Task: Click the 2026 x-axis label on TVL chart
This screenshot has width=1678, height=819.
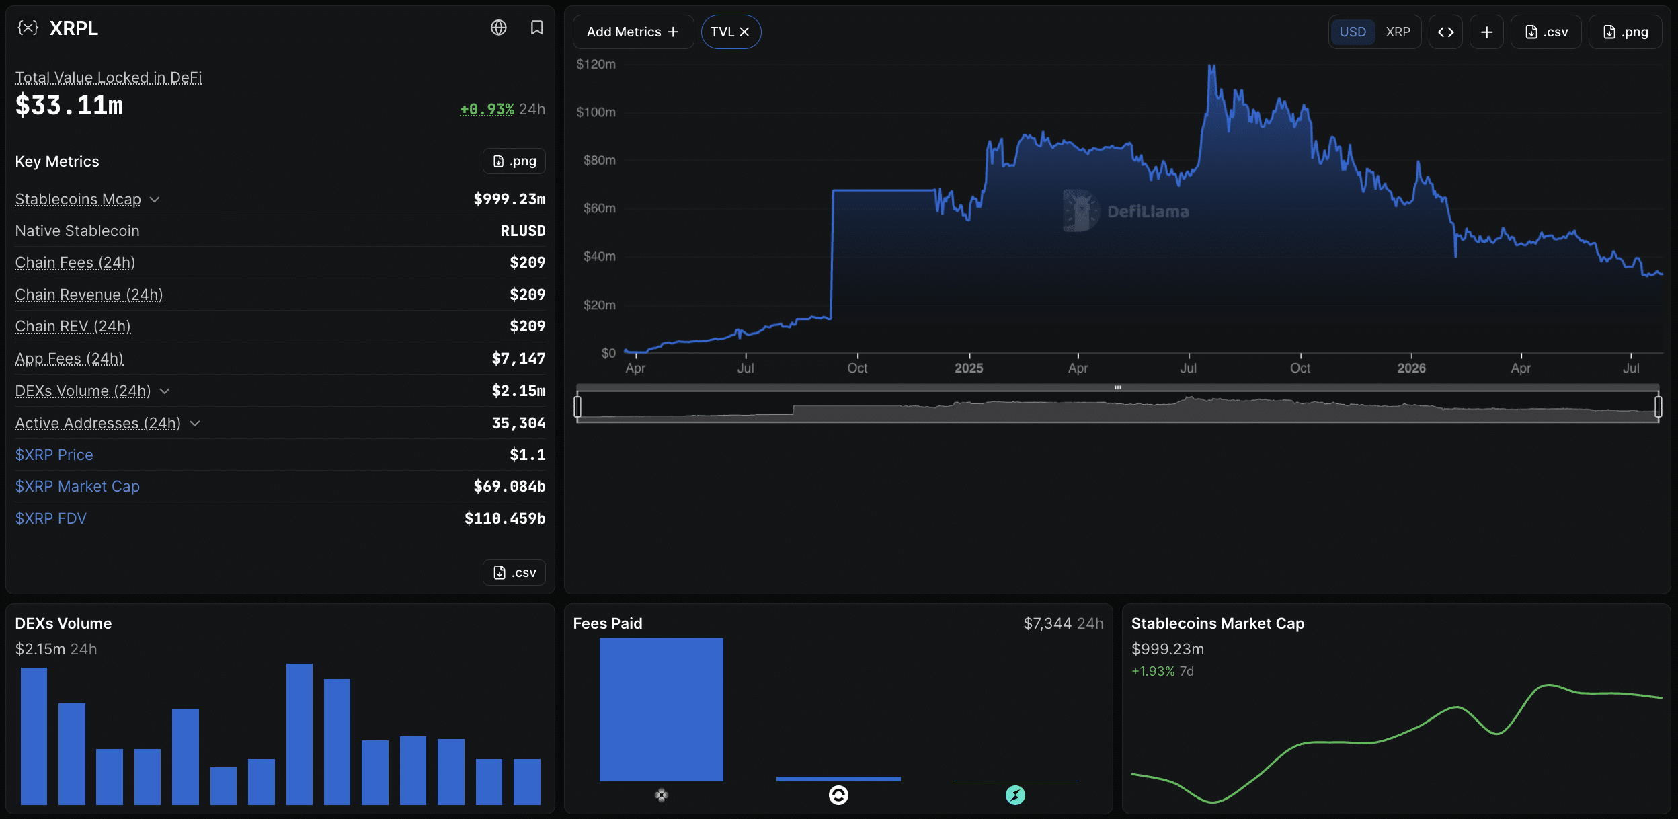Action: click(1411, 368)
